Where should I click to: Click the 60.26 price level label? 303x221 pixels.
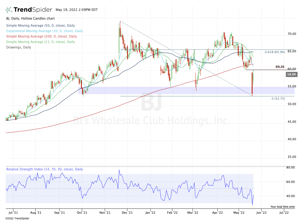point(280,67)
